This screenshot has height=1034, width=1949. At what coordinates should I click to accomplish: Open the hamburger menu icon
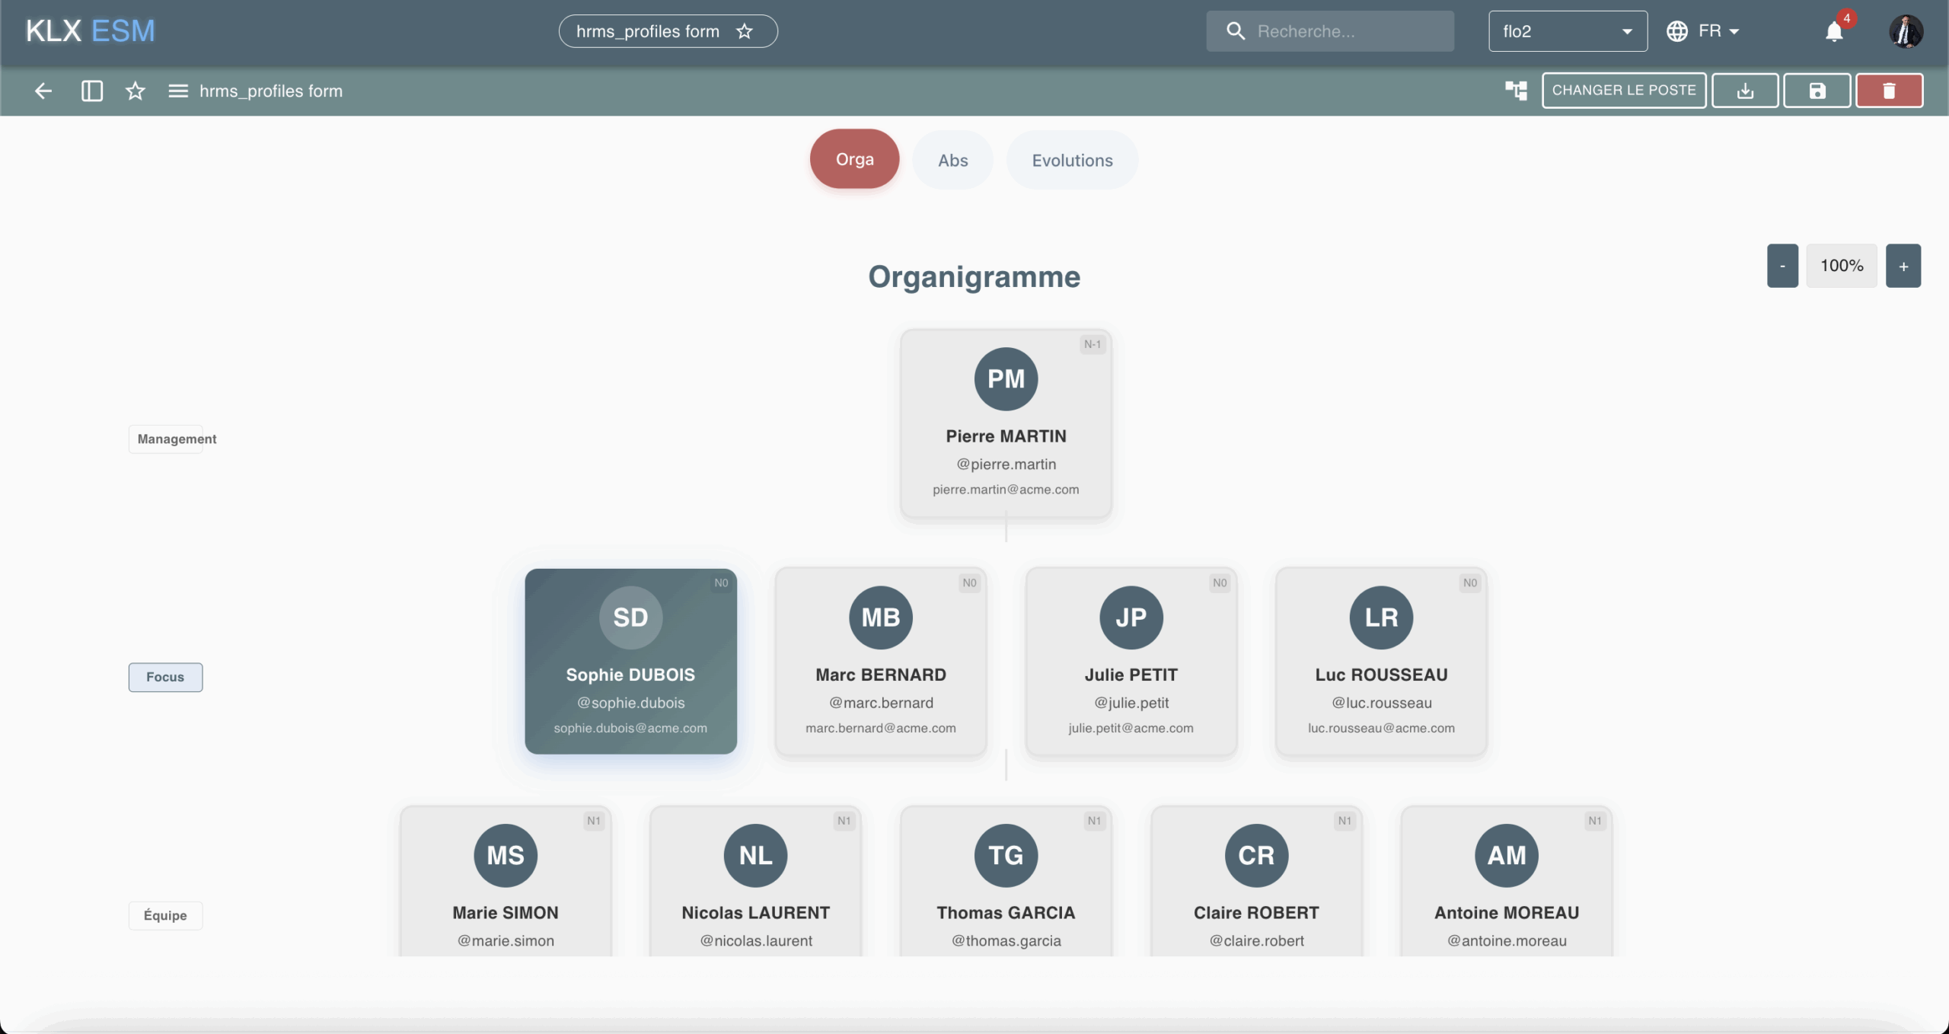[178, 91]
